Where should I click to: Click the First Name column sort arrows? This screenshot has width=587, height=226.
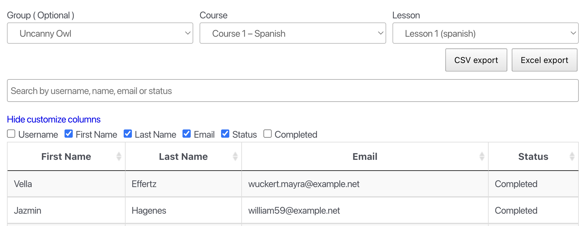coord(119,156)
